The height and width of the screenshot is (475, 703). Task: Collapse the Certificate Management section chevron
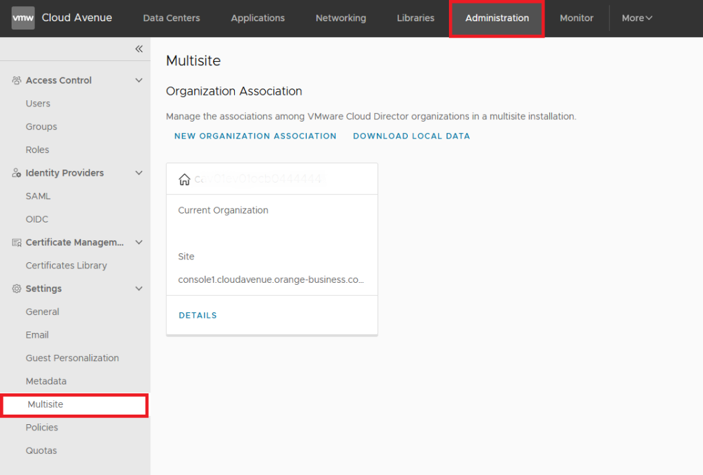(x=139, y=242)
